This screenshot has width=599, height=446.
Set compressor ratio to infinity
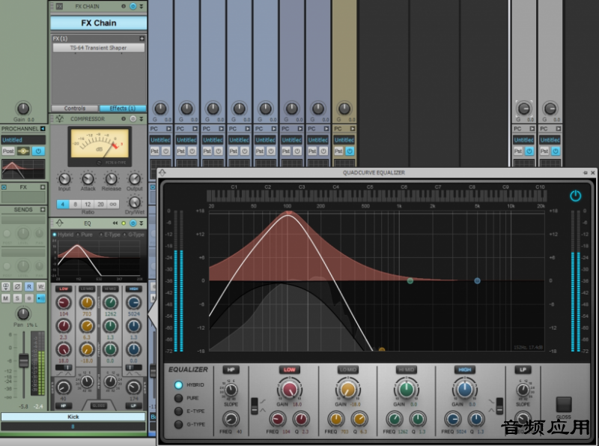[x=113, y=204]
